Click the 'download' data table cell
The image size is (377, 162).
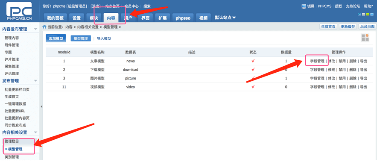[131, 70]
